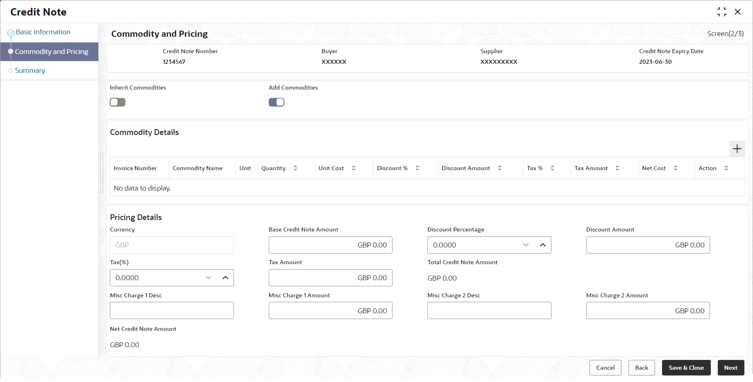This screenshot has width=753, height=382.
Task: Click the collapse screen icon in header
Action: [x=721, y=12]
